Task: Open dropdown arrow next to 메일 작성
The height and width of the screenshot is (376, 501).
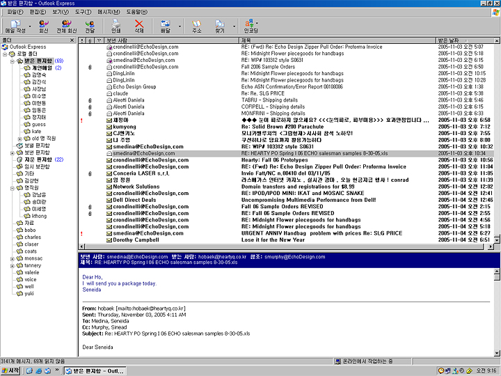Action: pyautogui.click(x=30, y=26)
